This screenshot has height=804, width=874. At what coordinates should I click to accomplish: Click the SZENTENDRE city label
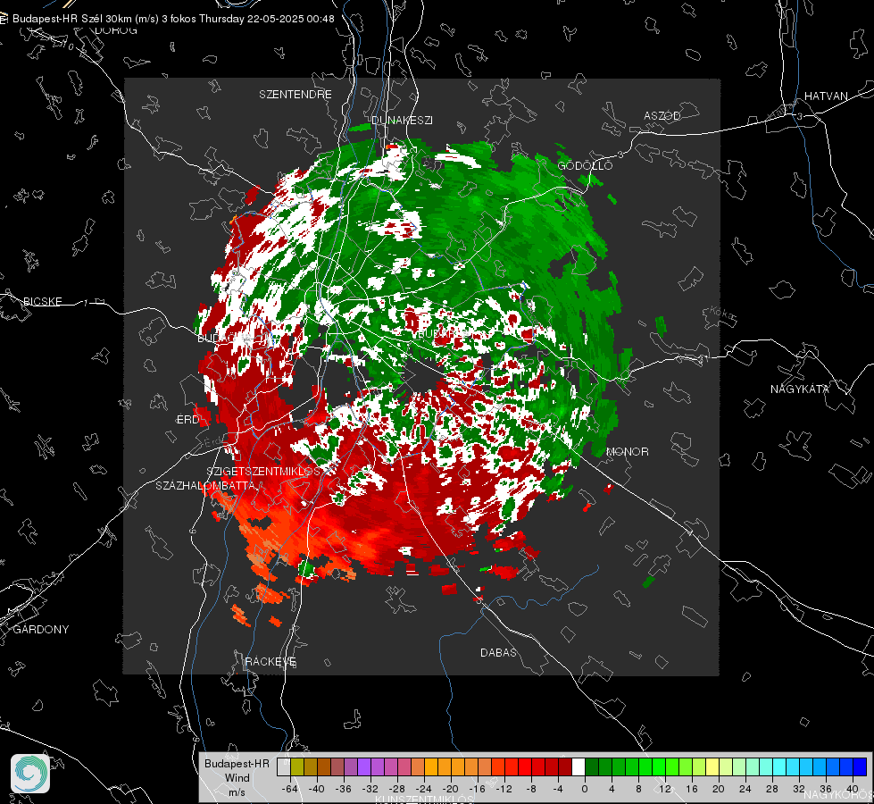295,95
